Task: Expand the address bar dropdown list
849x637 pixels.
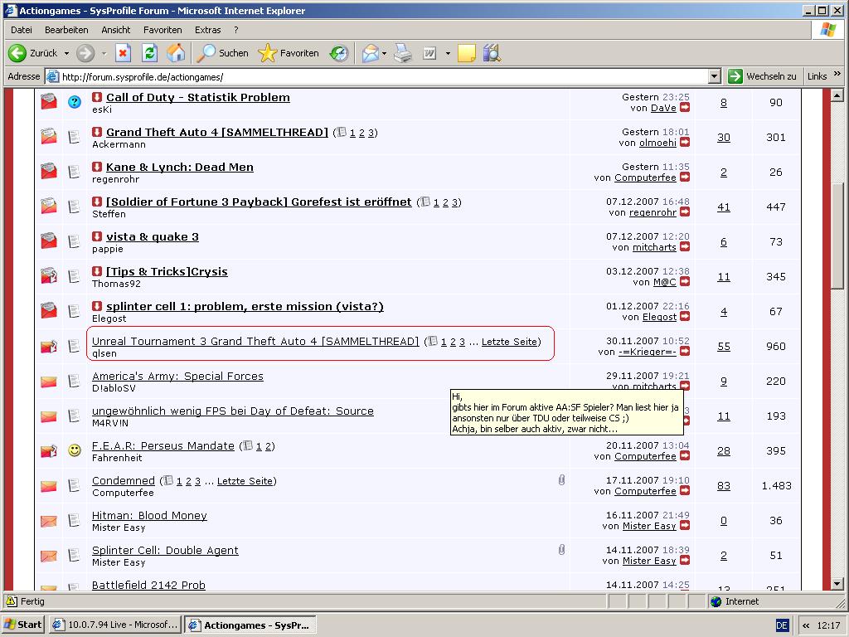Action: point(714,76)
